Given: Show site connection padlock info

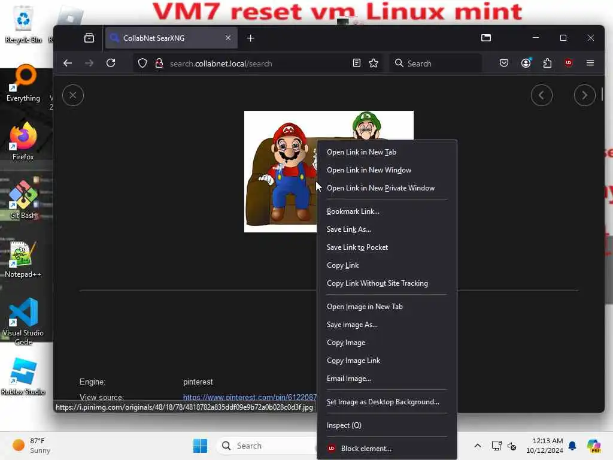Looking at the screenshot, I should click(x=159, y=63).
